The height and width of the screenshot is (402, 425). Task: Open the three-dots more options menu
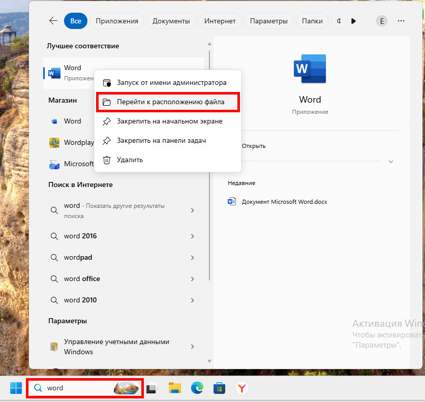click(x=401, y=21)
